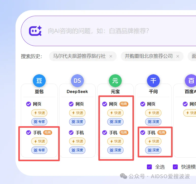Uncheck 手机 under DeepSeek
Screen dimensions: 196x184
pyautogui.click(x=71, y=132)
